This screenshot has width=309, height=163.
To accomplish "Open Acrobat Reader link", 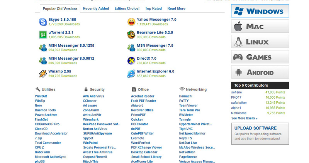I will click(x=143, y=96).
